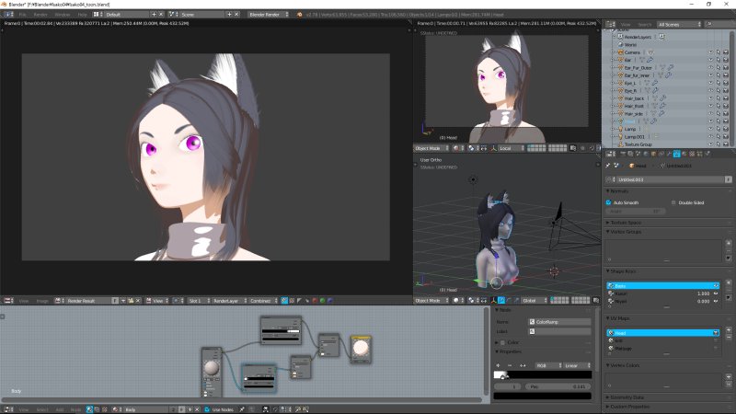
Task: Remove the active ColorRamp color stop
Action: coord(510,365)
